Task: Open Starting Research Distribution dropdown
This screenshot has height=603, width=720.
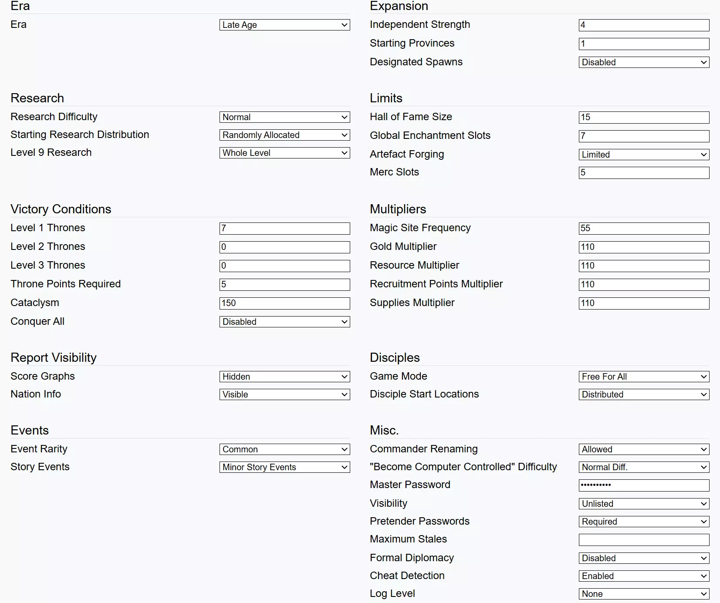Action: pyautogui.click(x=284, y=135)
